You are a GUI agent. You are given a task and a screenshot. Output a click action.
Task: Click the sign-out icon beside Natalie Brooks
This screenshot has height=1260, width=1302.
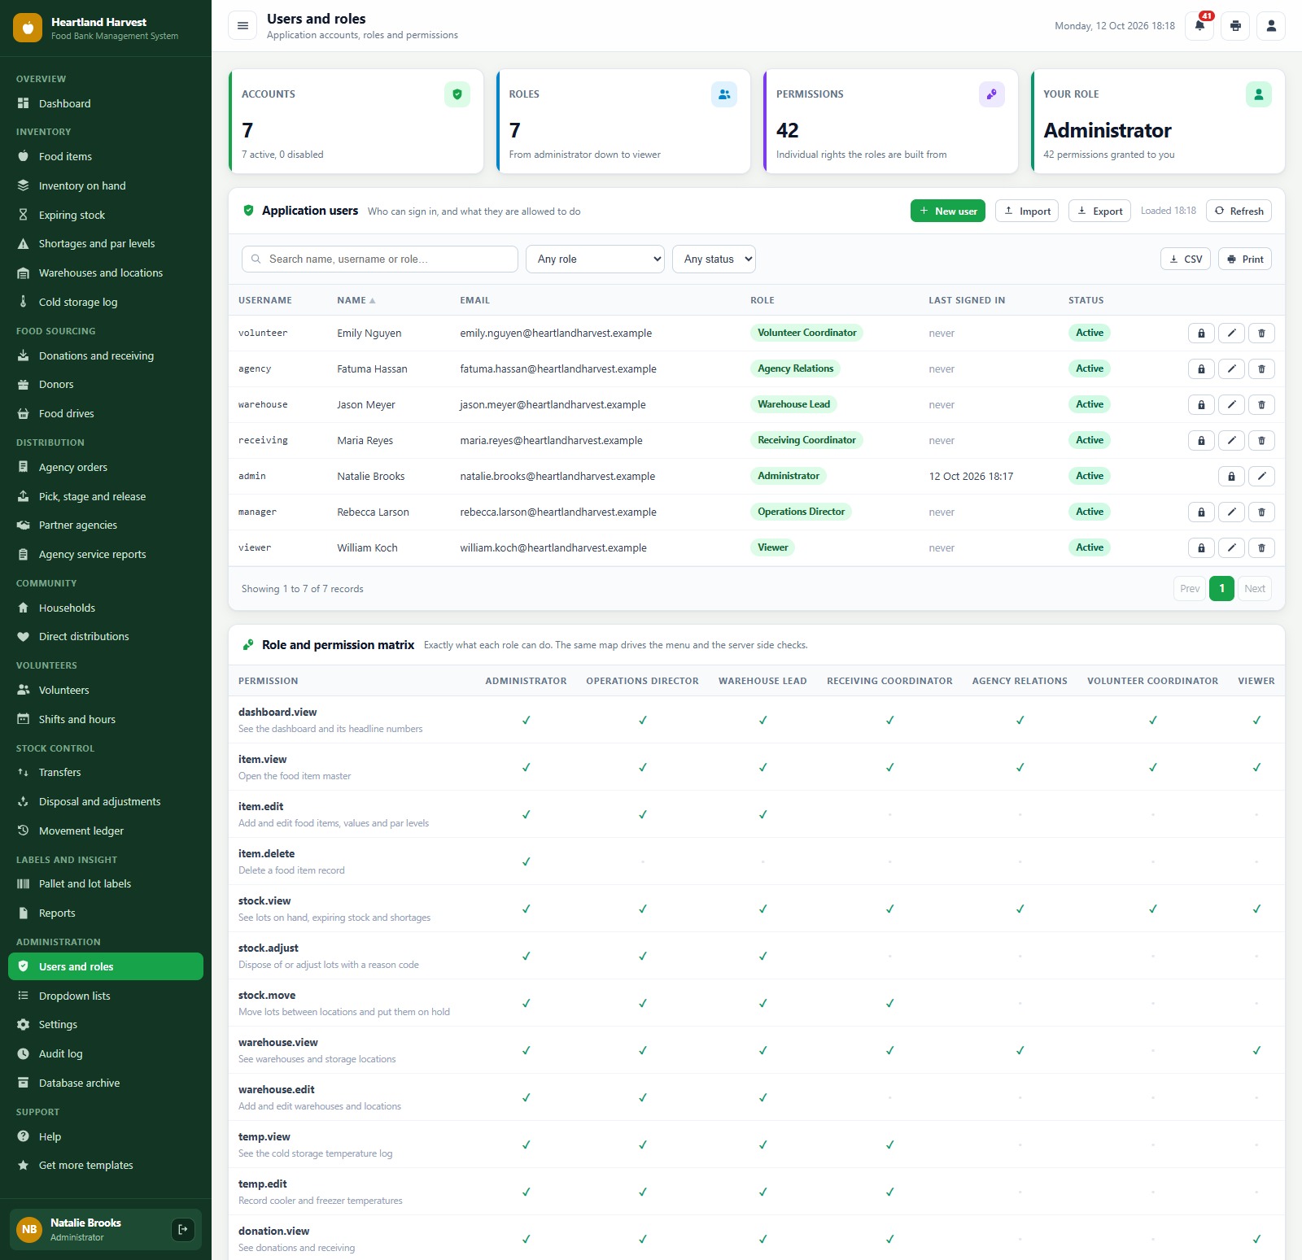tap(183, 1229)
